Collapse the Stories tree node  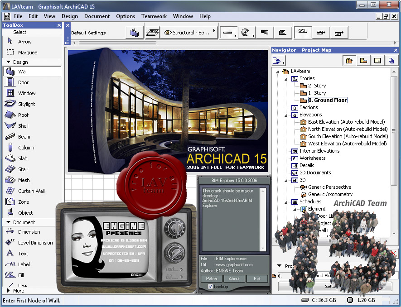coord(286,79)
